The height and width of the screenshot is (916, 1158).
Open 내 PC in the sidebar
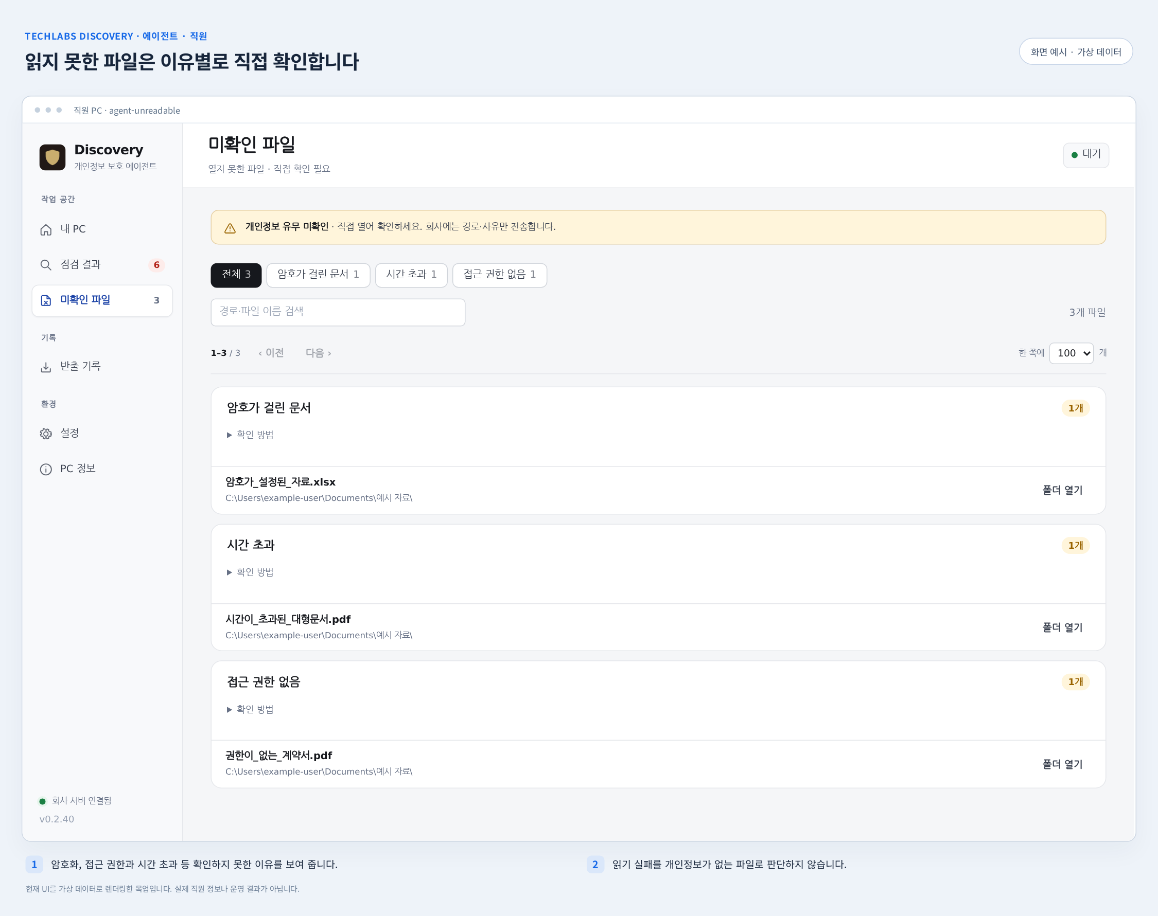(x=102, y=229)
